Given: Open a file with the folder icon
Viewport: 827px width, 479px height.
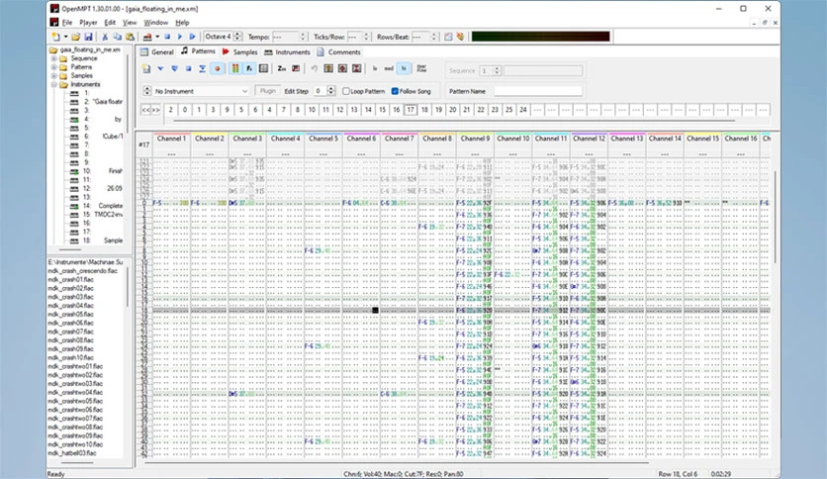Looking at the screenshot, I should click(76, 37).
